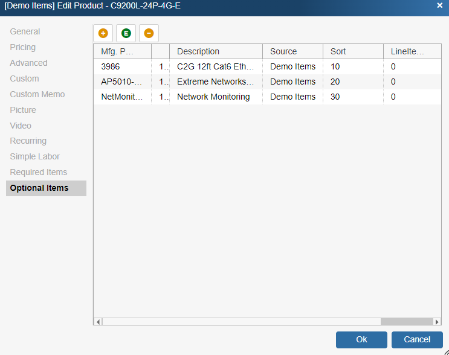
Task: Open the Required Items section
Action: pos(38,172)
